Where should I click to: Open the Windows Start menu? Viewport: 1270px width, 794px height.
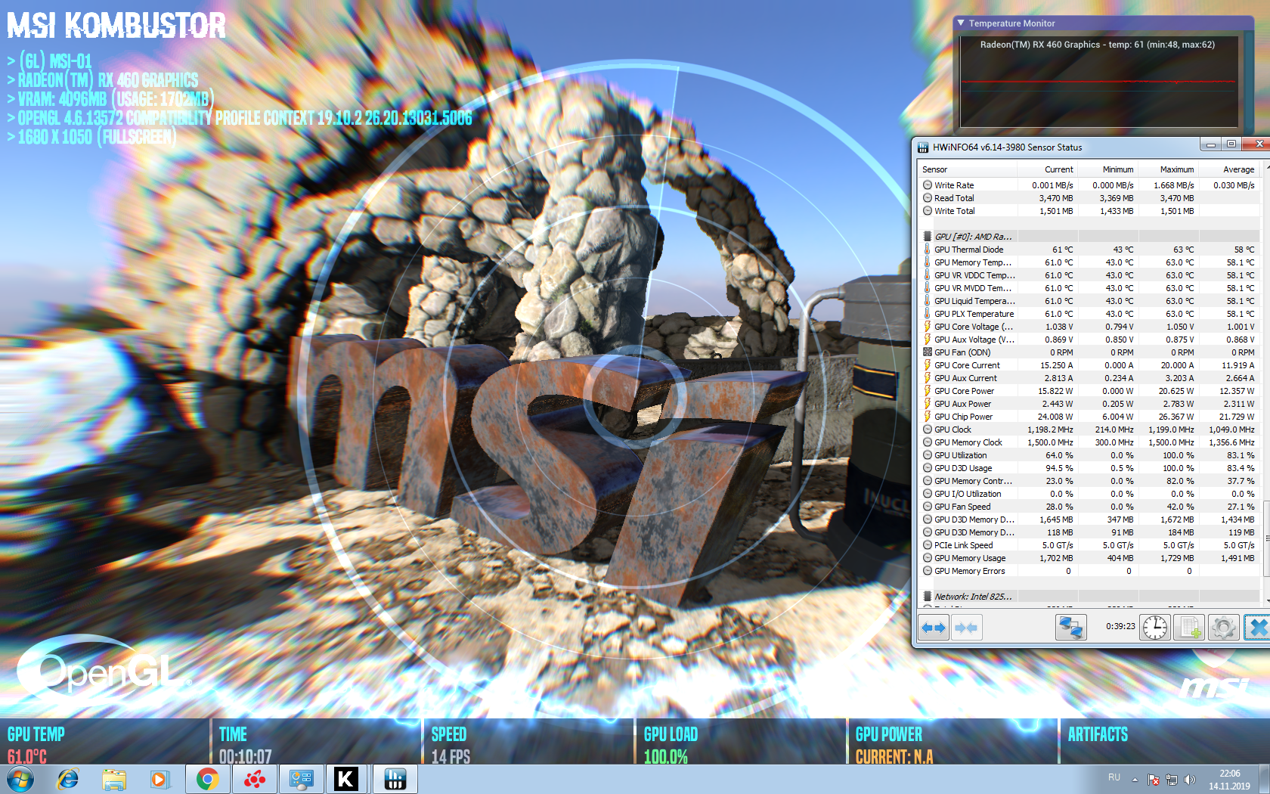[x=20, y=779]
